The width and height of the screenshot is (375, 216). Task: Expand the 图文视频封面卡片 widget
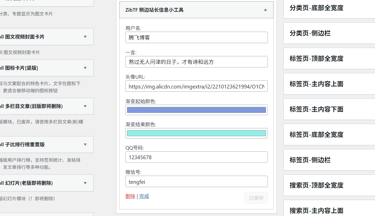click(85, 37)
